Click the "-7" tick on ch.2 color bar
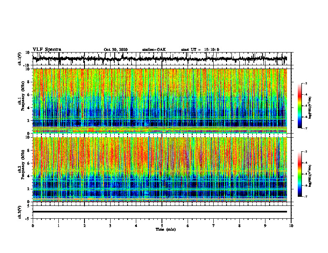The height and width of the screenshot is (253, 328). [305, 196]
